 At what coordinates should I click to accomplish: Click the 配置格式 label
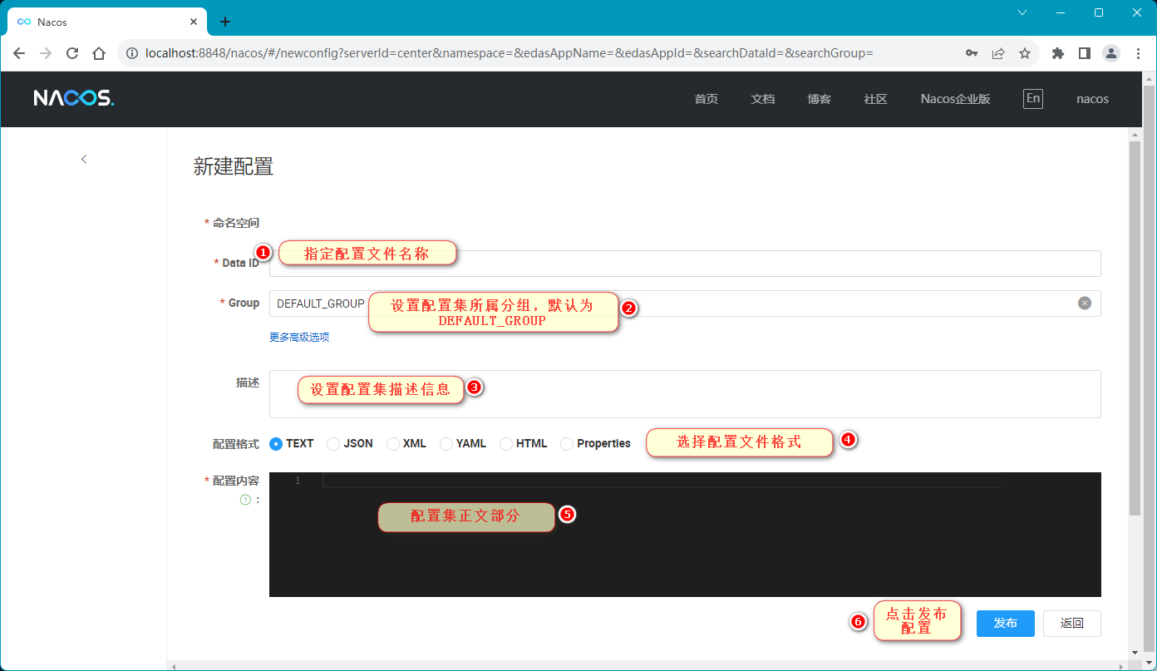[x=236, y=444]
